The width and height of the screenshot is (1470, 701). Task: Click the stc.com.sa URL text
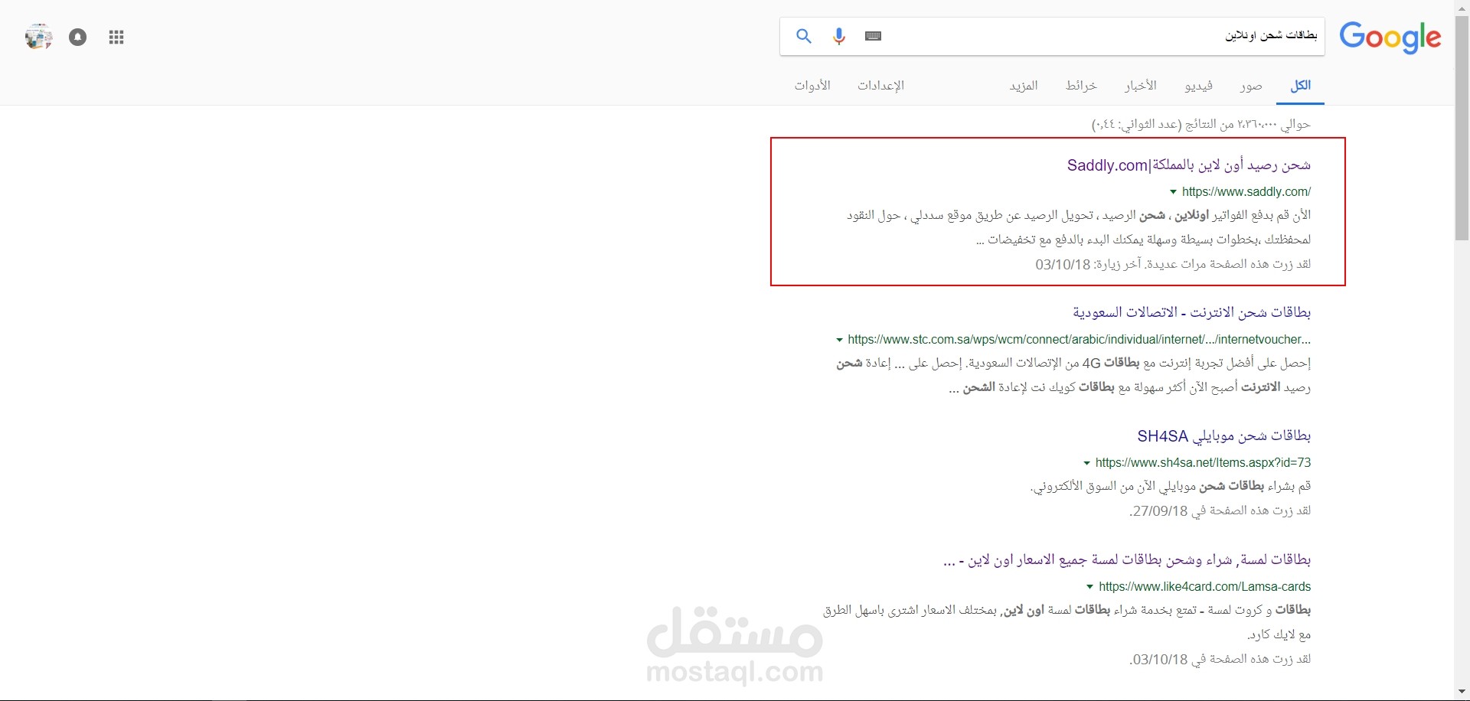point(1080,340)
